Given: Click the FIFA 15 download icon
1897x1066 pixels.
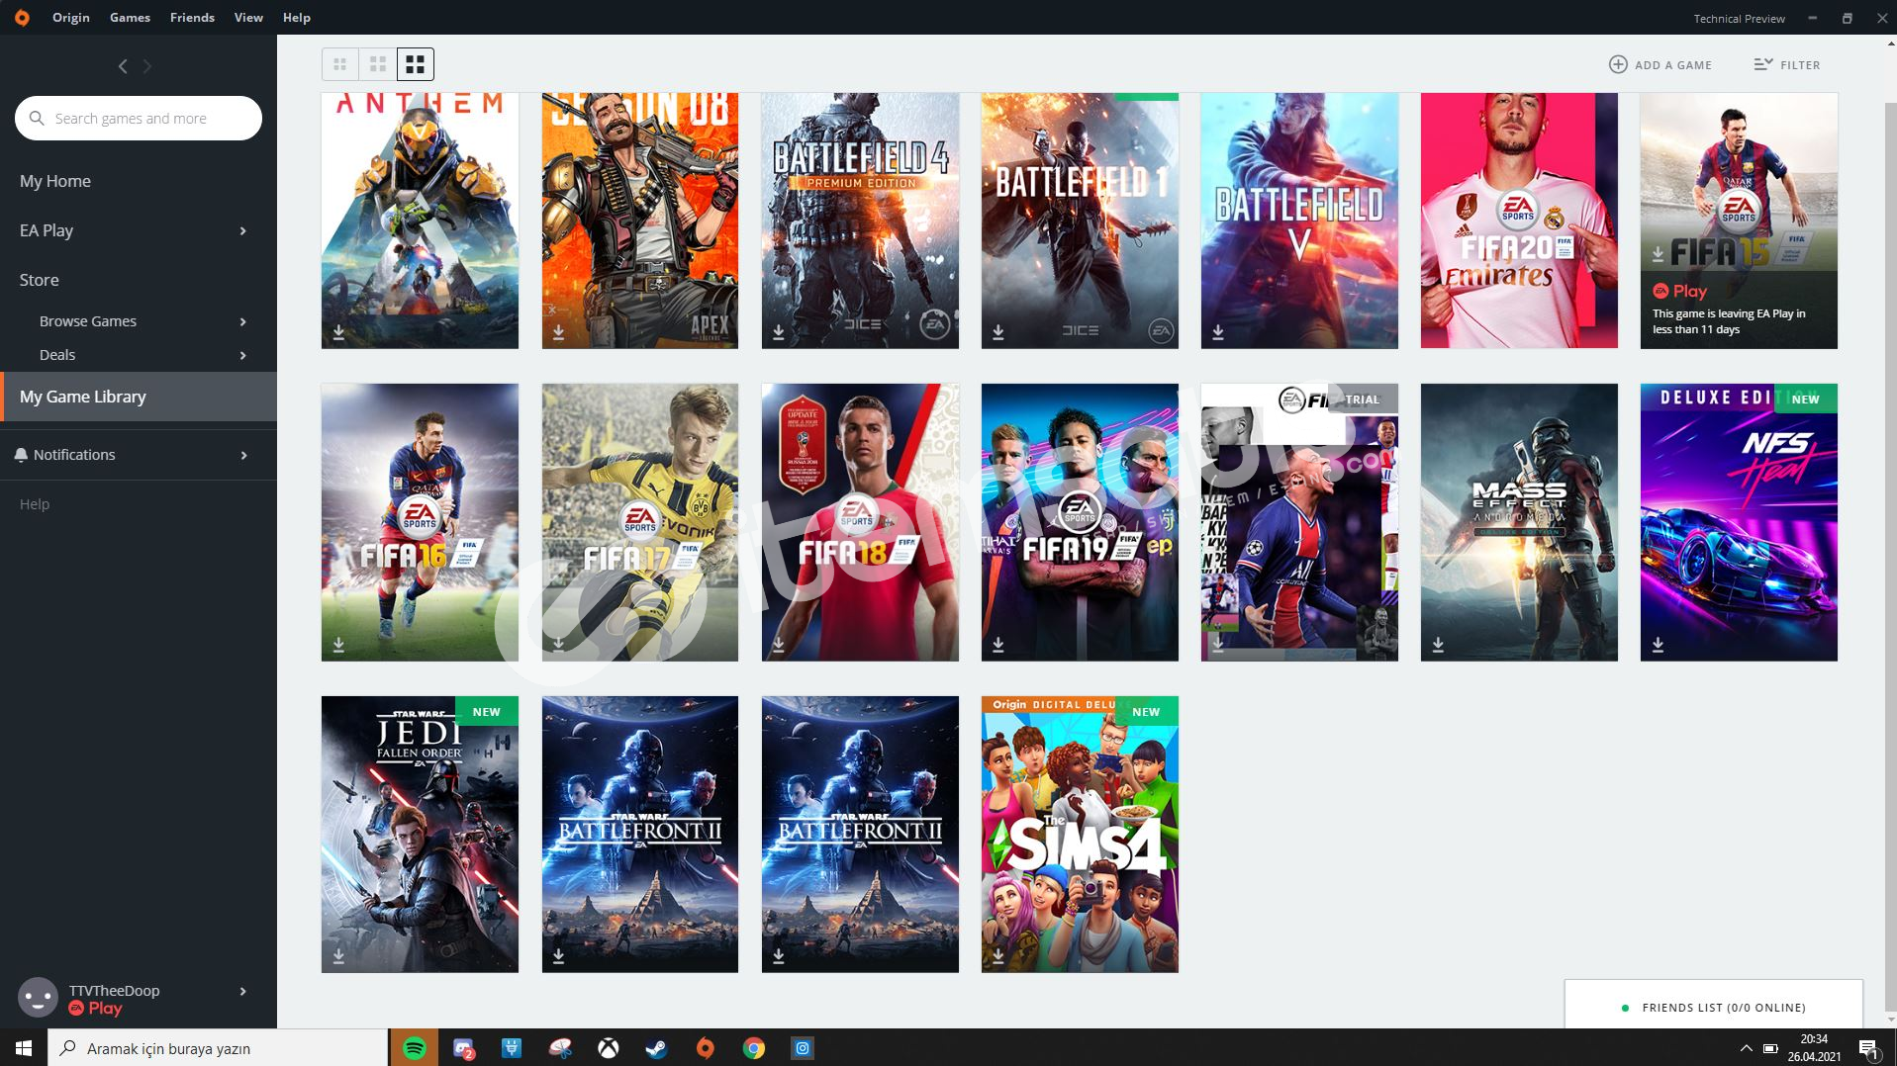Looking at the screenshot, I should (x=1658, y=254).
